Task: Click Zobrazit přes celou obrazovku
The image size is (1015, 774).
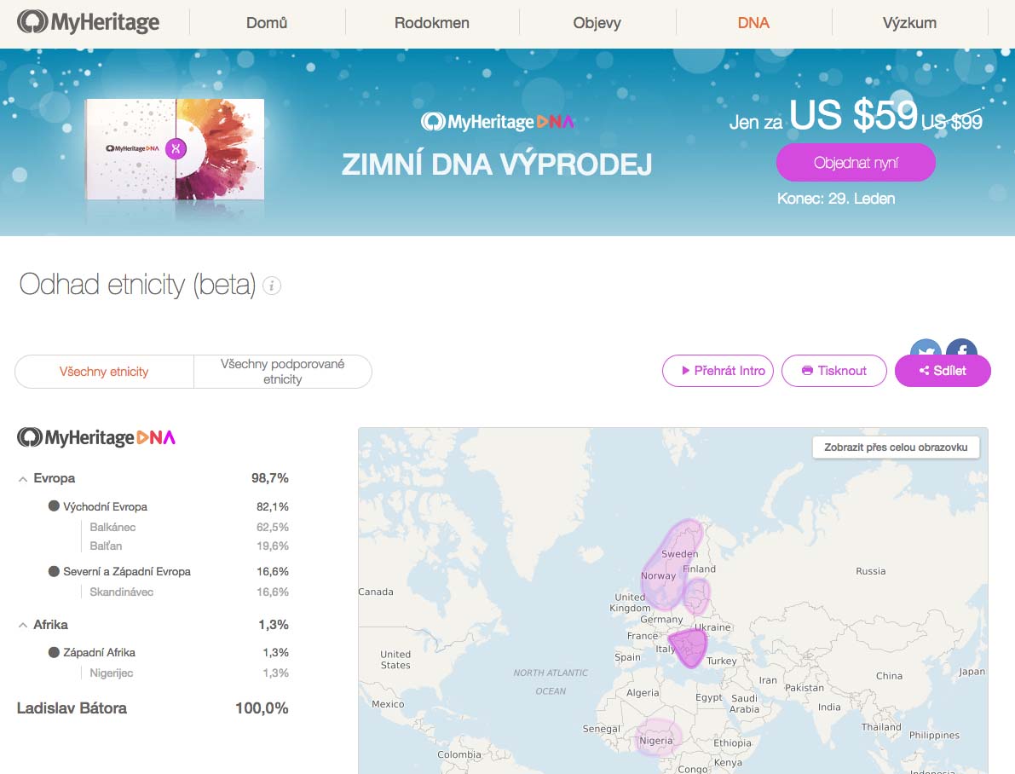Action: coord(896,448)
